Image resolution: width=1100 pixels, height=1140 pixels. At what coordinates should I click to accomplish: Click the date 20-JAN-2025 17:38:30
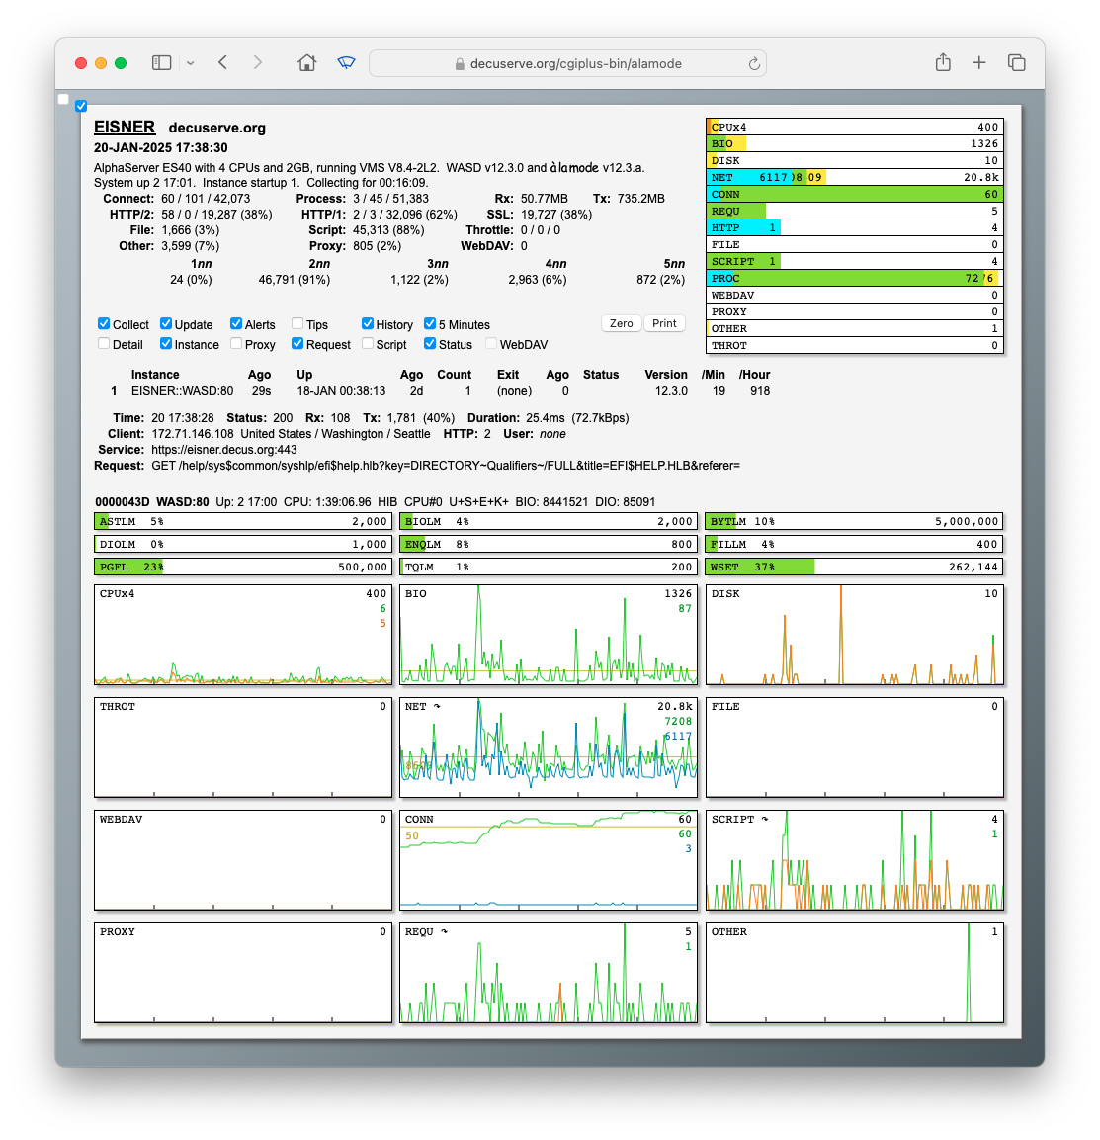[x=160, y=147]
